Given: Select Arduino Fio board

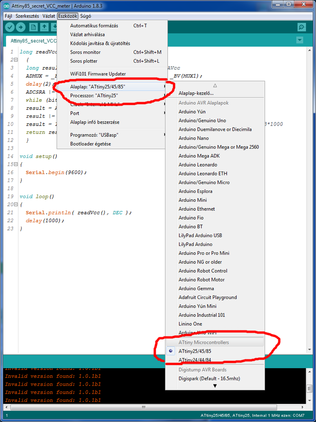Looking at the screenshot, I should [x=215, y=218].
